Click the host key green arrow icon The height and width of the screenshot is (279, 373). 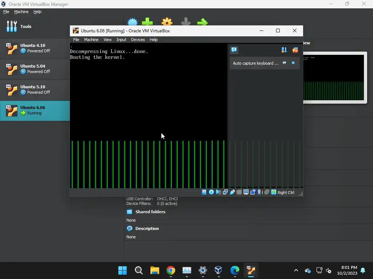pos(274,192)
